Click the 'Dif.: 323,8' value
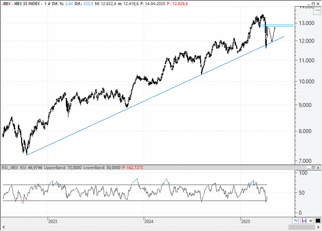The height and width of the screenshot is (231, 322). (x=84, y=4)
